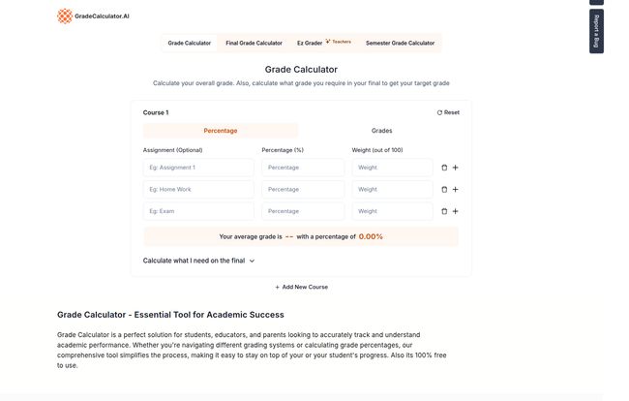629x401 pixels.
Task: Click the GradeCalculator.AI logo icon
Action: pyautogui.click(x=65, y=16)
